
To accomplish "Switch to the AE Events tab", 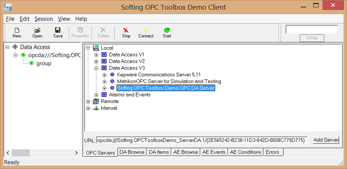I will (x=214, y=152).
